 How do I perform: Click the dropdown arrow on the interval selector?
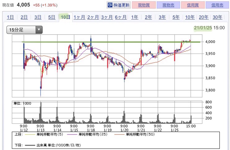pyautogui.click(x=39, y=30)
